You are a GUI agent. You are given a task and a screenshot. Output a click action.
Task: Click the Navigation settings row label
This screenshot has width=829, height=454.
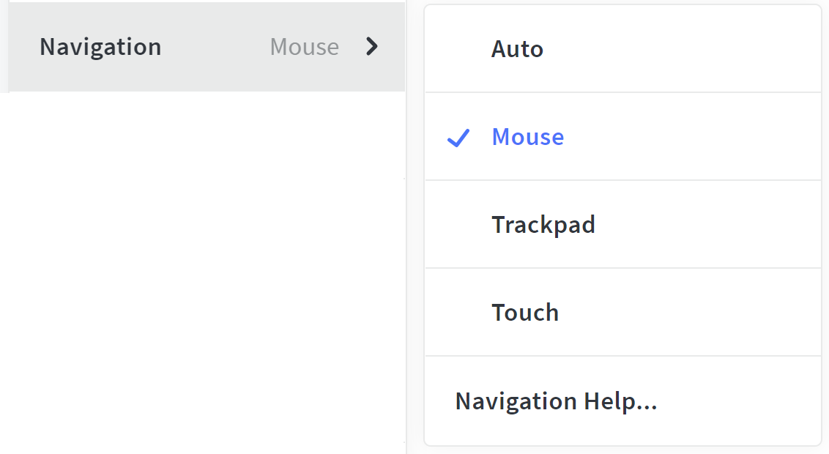100,47
